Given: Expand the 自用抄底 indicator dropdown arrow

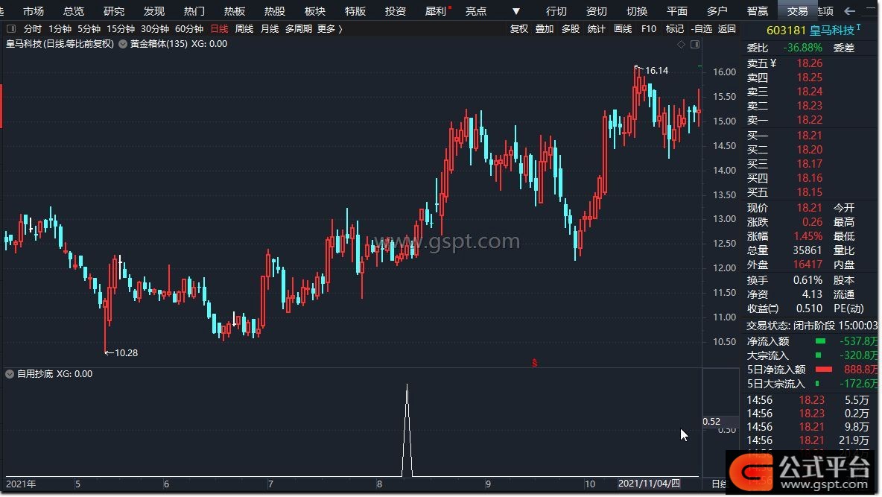Looking at the screenshot, I should click(x=10, y=374).
